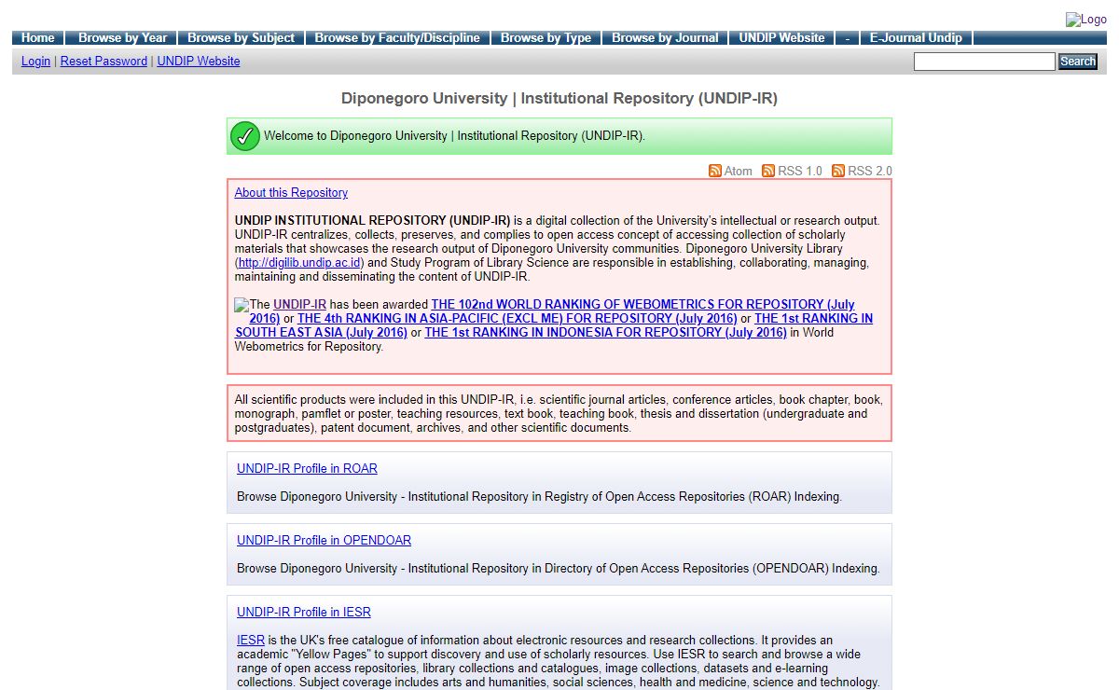Click the ROAR Indexing description text
The height and width of the screenshot is (690, 1119).
click(x=539, y=496)
